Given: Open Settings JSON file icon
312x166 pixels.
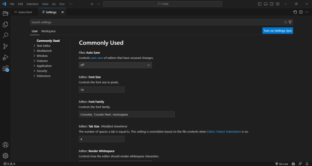Looking at the screenshot, I should (x=295, y=12).
